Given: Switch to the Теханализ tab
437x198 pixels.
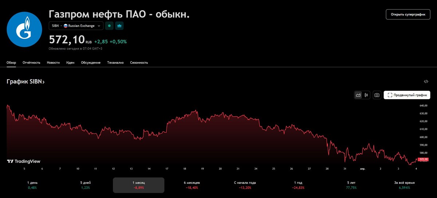Looking at the screenshot, I should (115, 62).
